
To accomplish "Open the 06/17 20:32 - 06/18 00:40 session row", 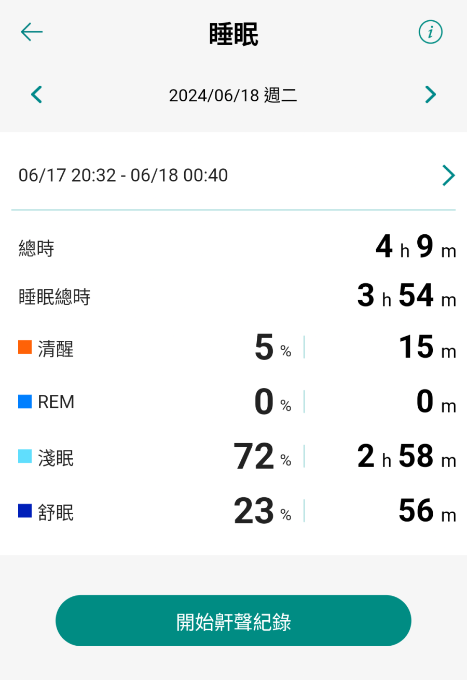I will coord(233,176).
